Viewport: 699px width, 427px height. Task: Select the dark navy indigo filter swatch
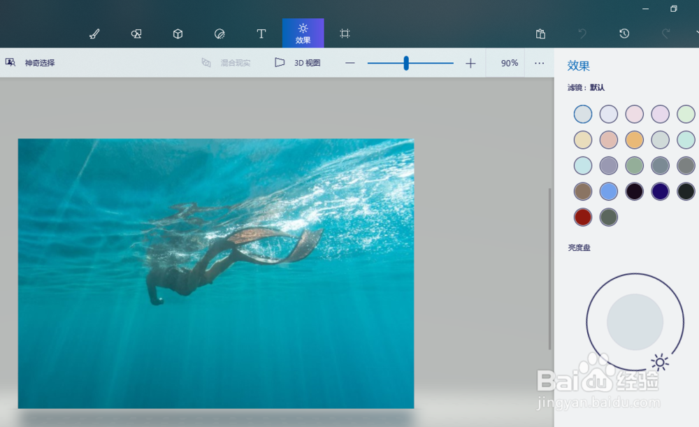661,191
